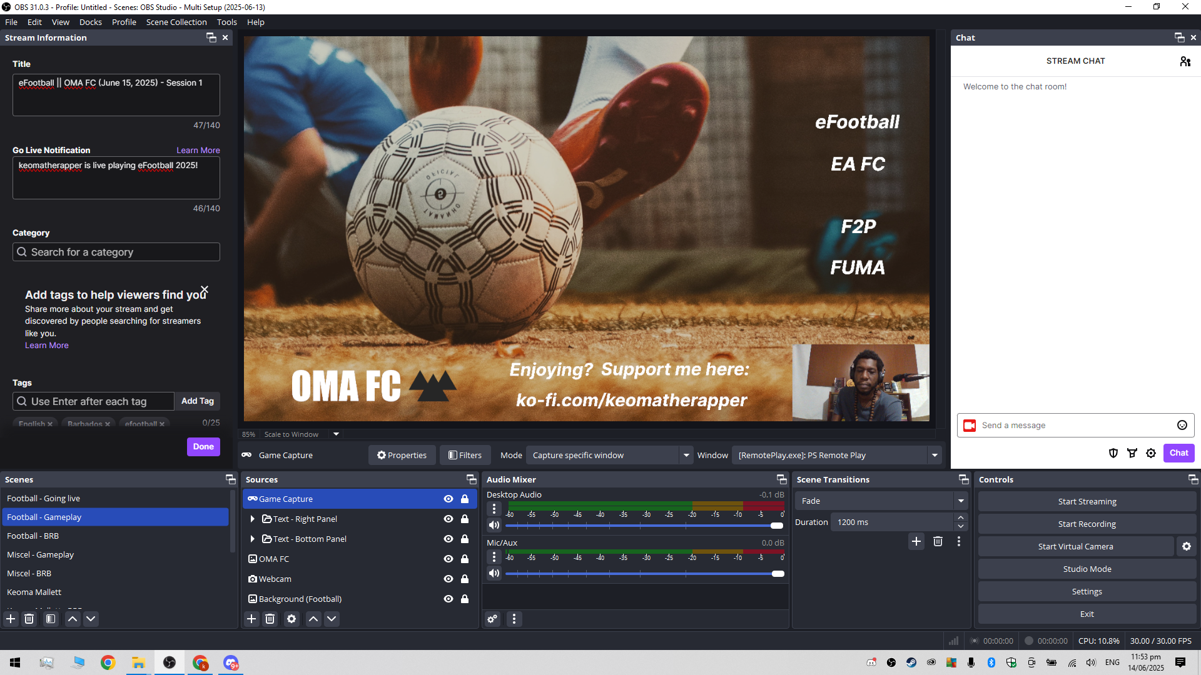Viewport: 1201px width, 675px height.
Task: Toggle visibility of OMA FC source
Action: click(x=448, y=559)
